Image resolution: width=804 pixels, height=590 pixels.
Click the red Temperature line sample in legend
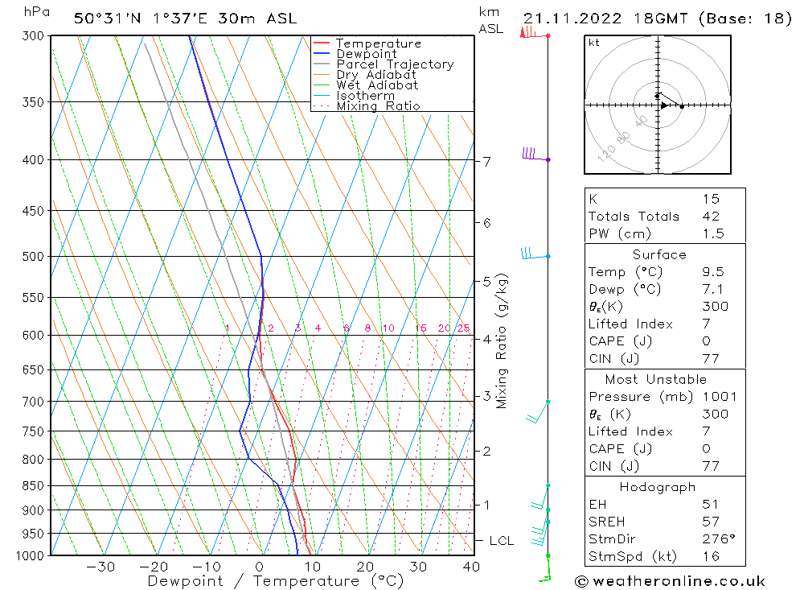click(x=322, y=43)
